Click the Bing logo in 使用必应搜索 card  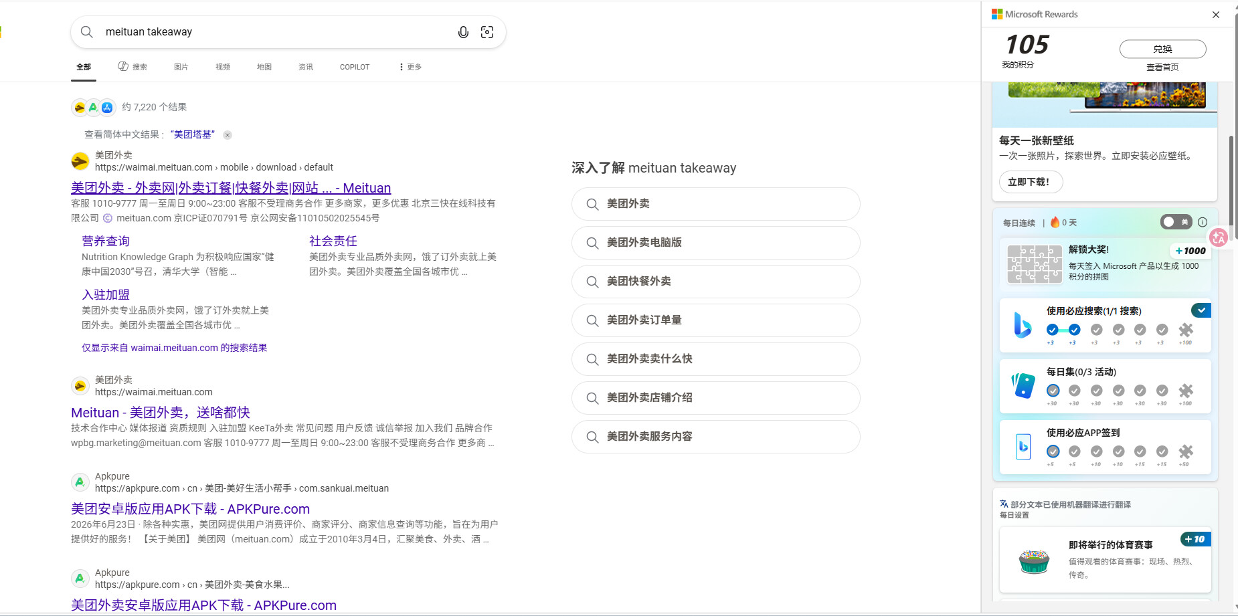(1022, 325)
